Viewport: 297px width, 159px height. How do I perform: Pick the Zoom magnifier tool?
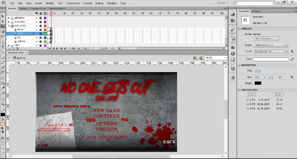[3, 104]
